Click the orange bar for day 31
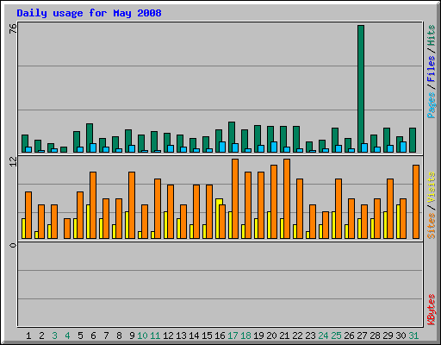Screen dimensions: 441x345 pyautogui.click(x=416, y=202)
